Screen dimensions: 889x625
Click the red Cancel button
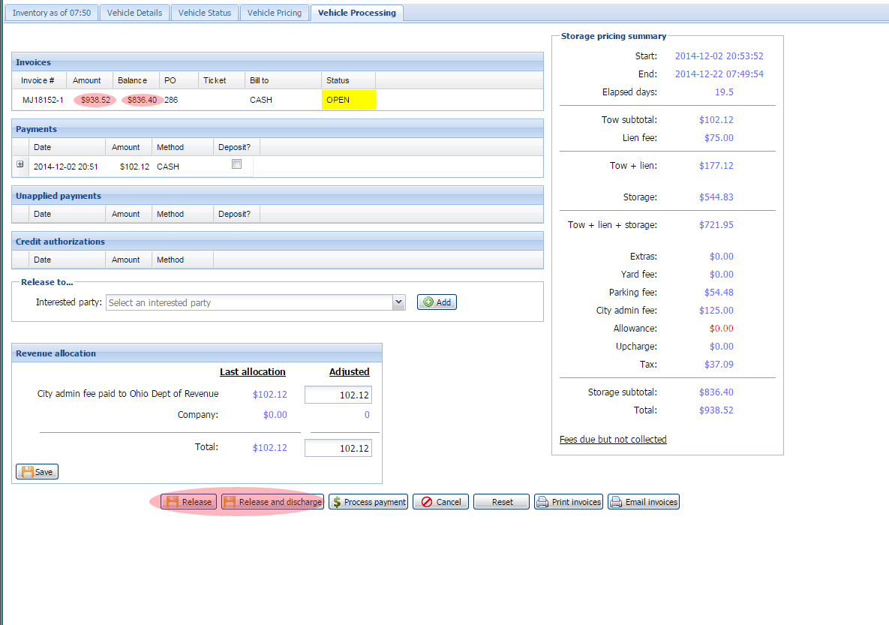point(440,502)
